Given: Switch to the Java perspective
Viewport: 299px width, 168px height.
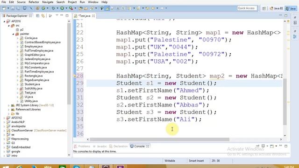Looking at the screenshot, I should coord(291,8).
